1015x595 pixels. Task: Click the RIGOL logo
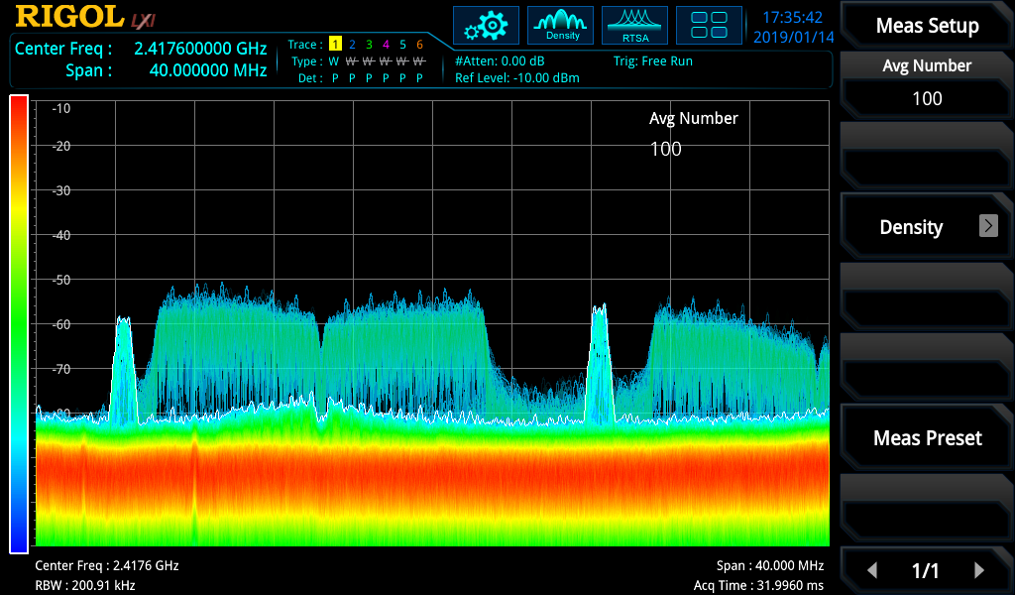(70, 17)
